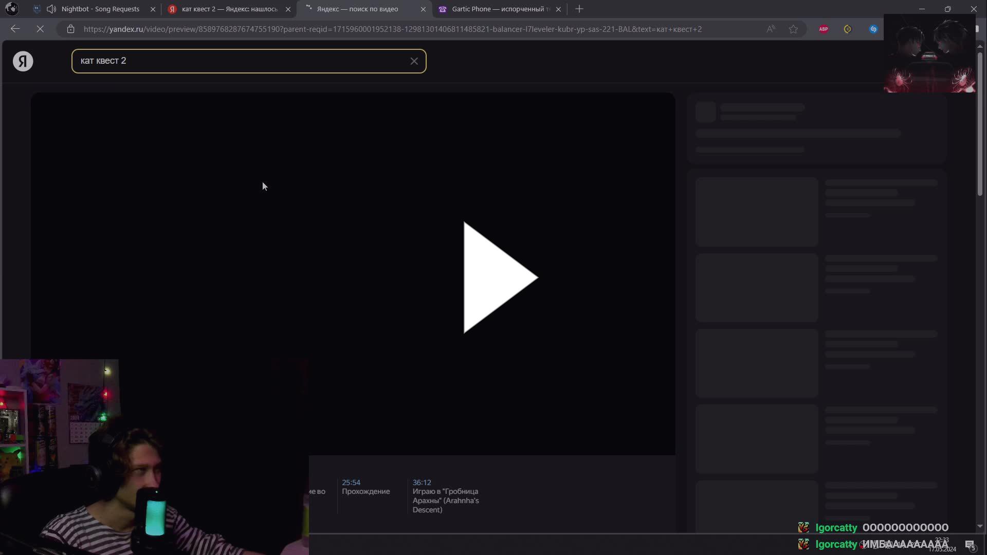Open the yellow circular extension icon

point(848,29)
